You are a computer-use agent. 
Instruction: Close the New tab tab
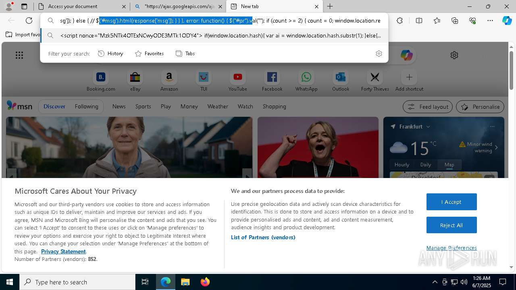coord(316,6)
